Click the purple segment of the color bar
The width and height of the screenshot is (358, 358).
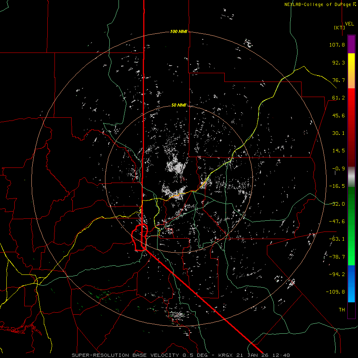click(x=351, y=45)
